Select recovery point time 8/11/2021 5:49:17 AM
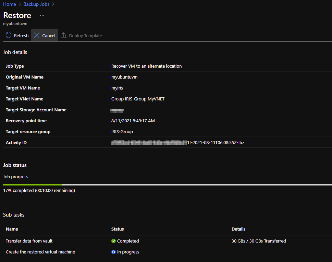The image size is (332, 262). point(133,121)
